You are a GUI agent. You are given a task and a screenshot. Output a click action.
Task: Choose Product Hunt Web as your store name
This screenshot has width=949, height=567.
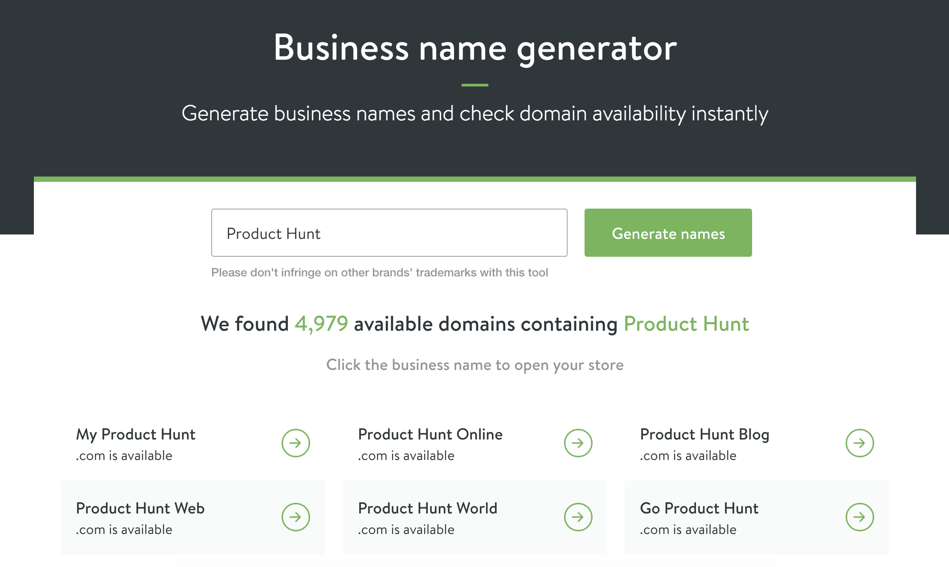click(140, 508)
